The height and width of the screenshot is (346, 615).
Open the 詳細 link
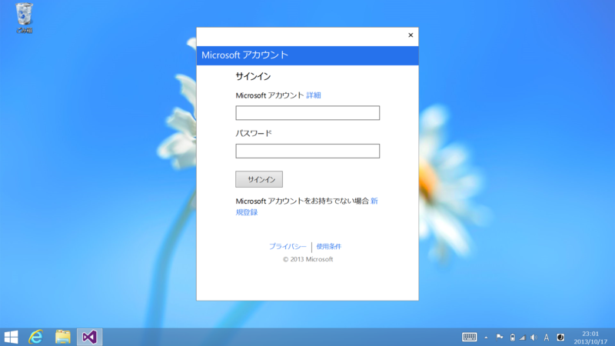[314, 95]
